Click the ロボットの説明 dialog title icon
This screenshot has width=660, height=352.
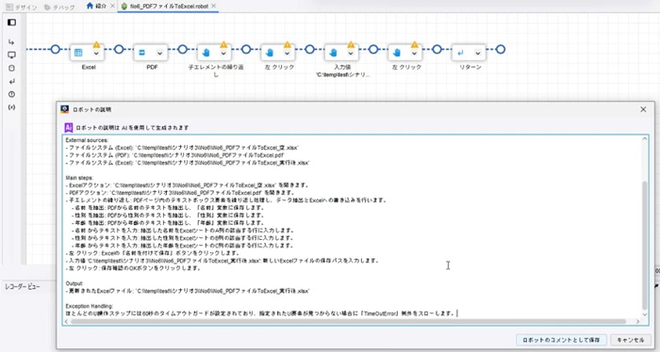[x=64, y=109]
